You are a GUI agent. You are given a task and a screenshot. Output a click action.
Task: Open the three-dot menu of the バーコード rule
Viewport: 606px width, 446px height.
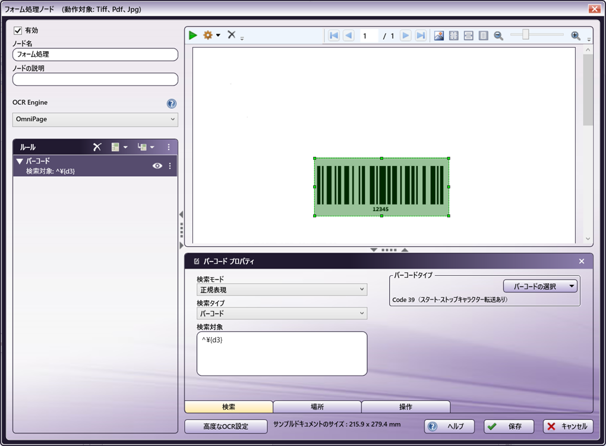(170, 165)
